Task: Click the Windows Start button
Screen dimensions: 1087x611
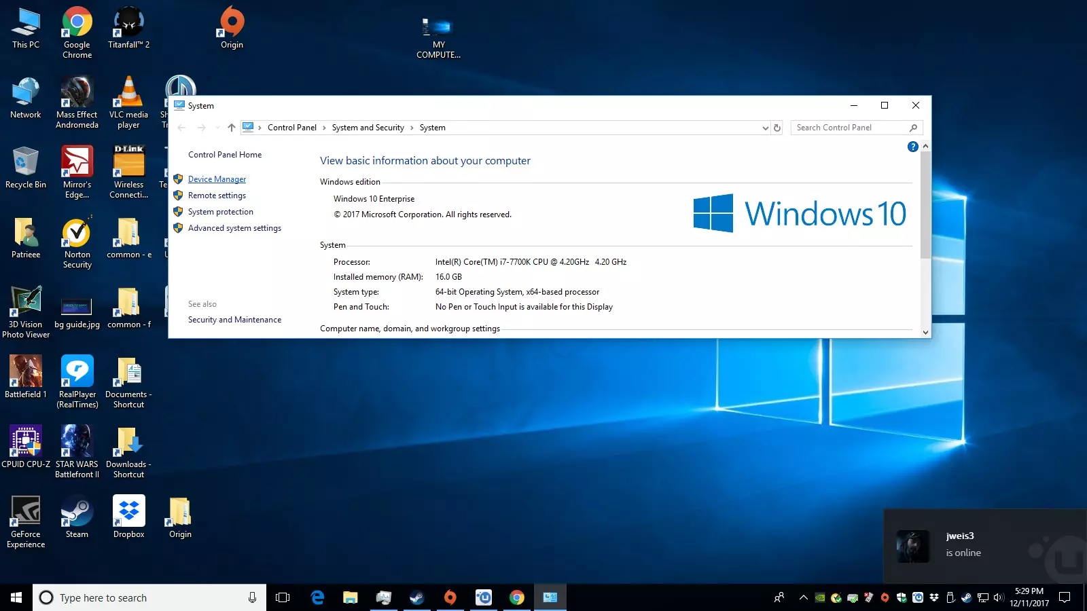Action: click(x=16, y=597)
